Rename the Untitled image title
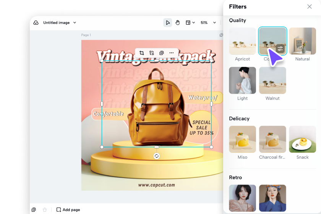 [56, 23]
